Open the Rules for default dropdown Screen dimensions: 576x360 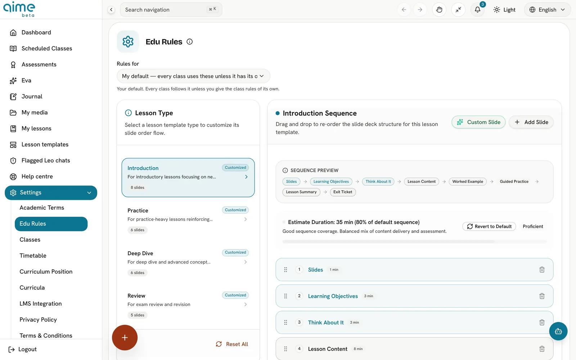click(193, 76)
